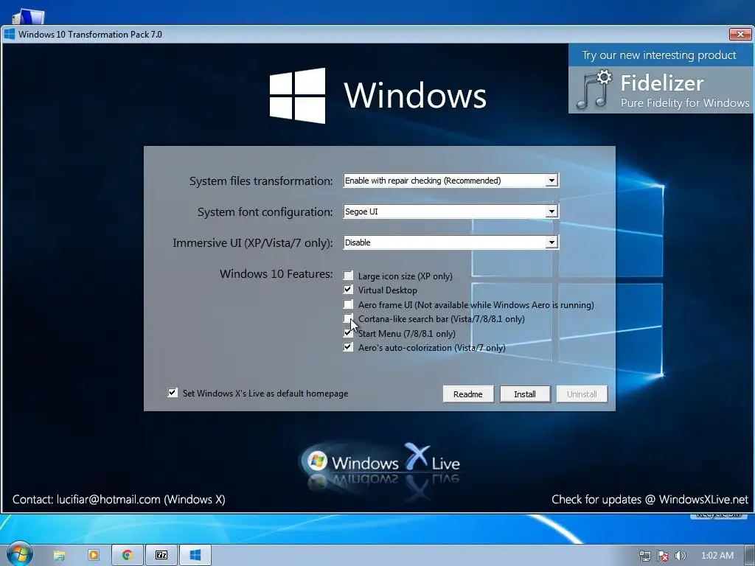Enable Large icon size (XP only)
Screen dimensions: 755x566
(348, 276)
